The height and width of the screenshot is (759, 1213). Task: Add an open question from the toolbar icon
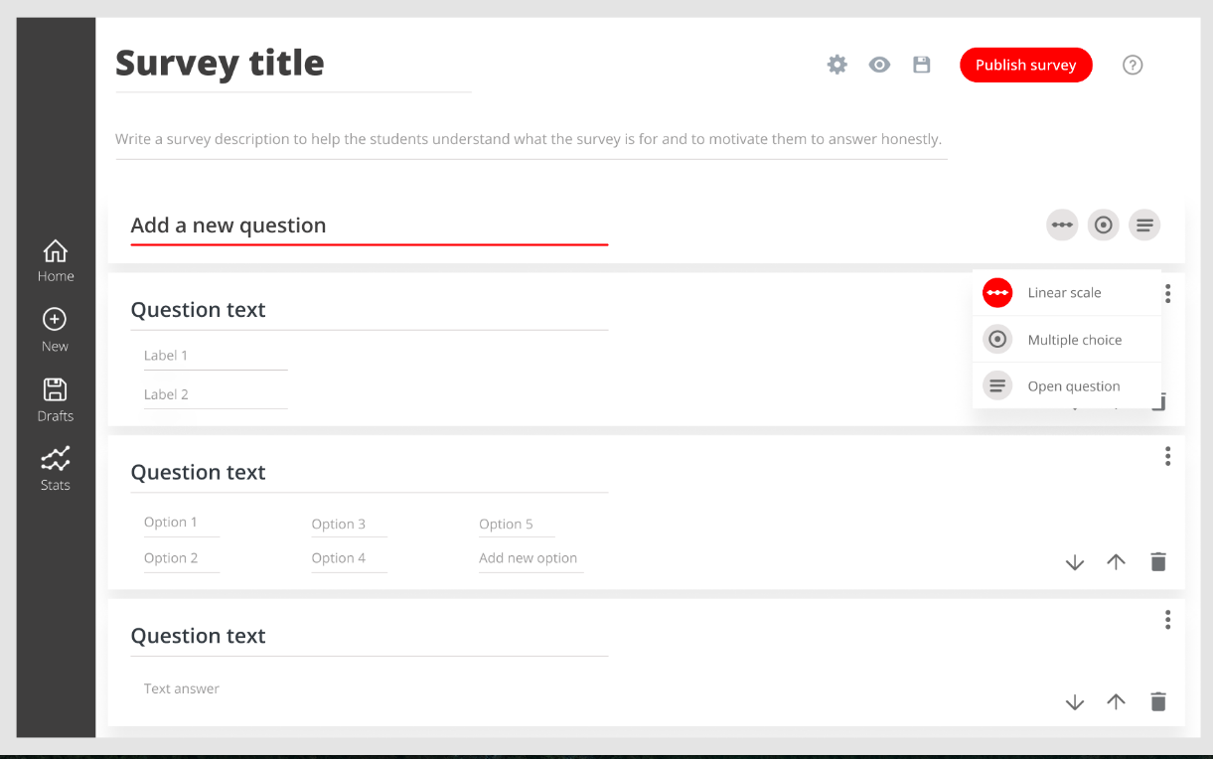tap(1144, 226)
